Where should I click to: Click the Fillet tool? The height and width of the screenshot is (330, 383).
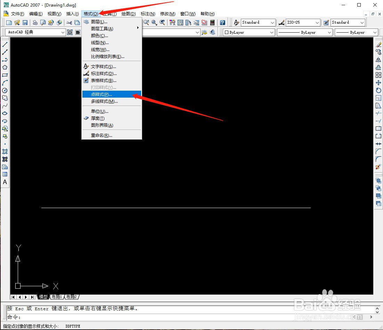click(378, 159)
